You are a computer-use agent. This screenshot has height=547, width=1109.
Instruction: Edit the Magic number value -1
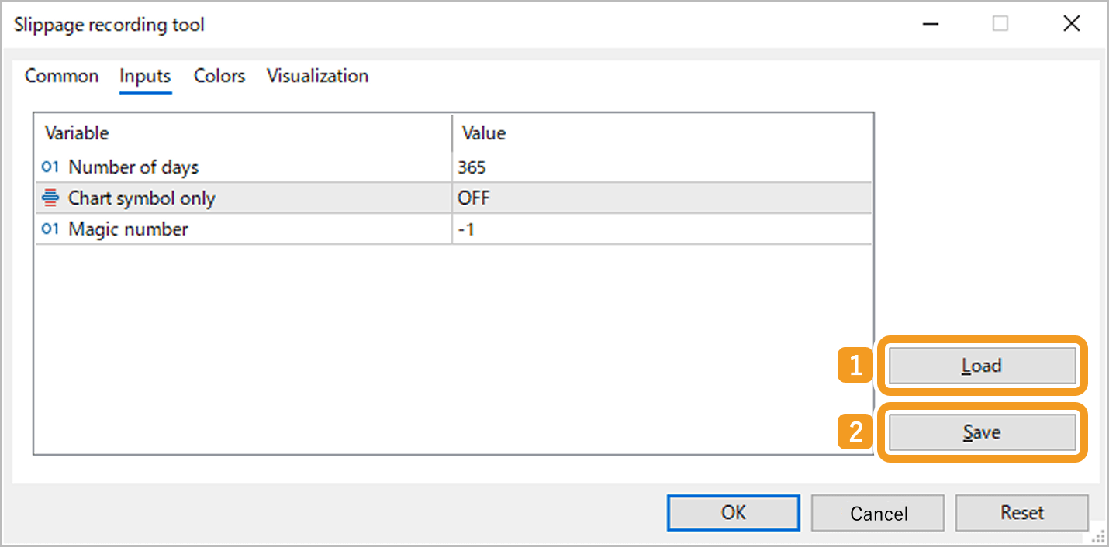coord(661,229)
